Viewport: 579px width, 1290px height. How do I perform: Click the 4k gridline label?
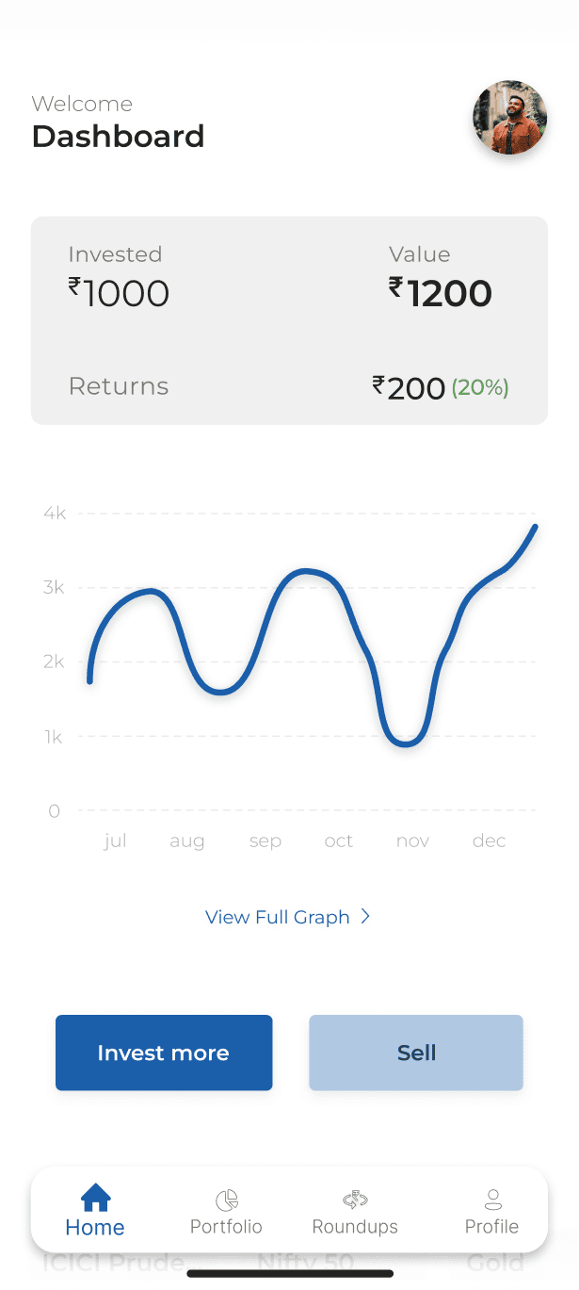tap(54, 514)
